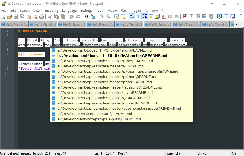Close the current document via toolbar Close icon
The image size is (244, 156).
pos(29,16)
